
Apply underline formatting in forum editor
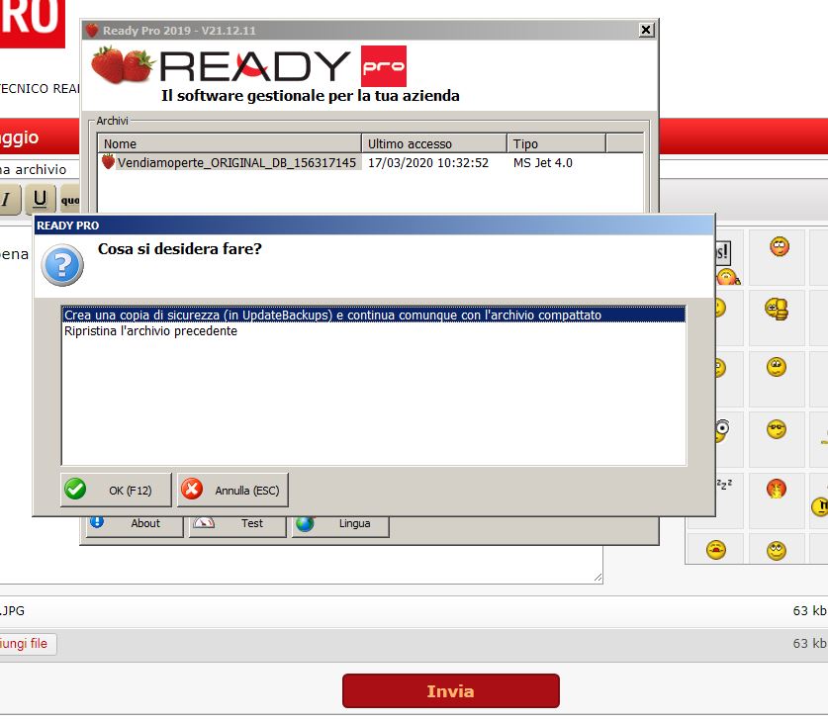click(41, 199)
